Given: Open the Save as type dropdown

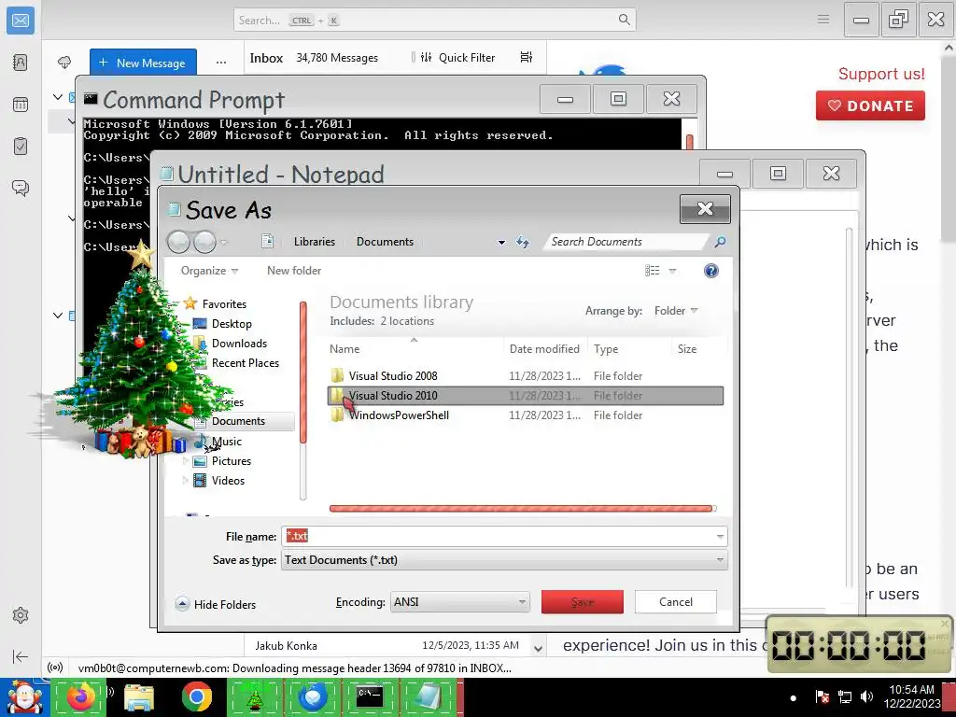Looking at the screenshot, I should pos(503,560).
